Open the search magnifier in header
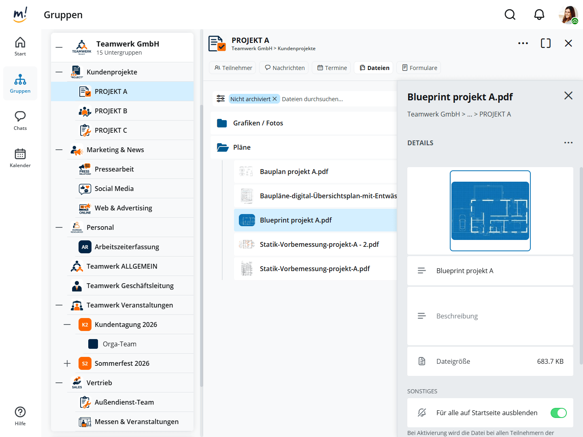 point(510,15)
